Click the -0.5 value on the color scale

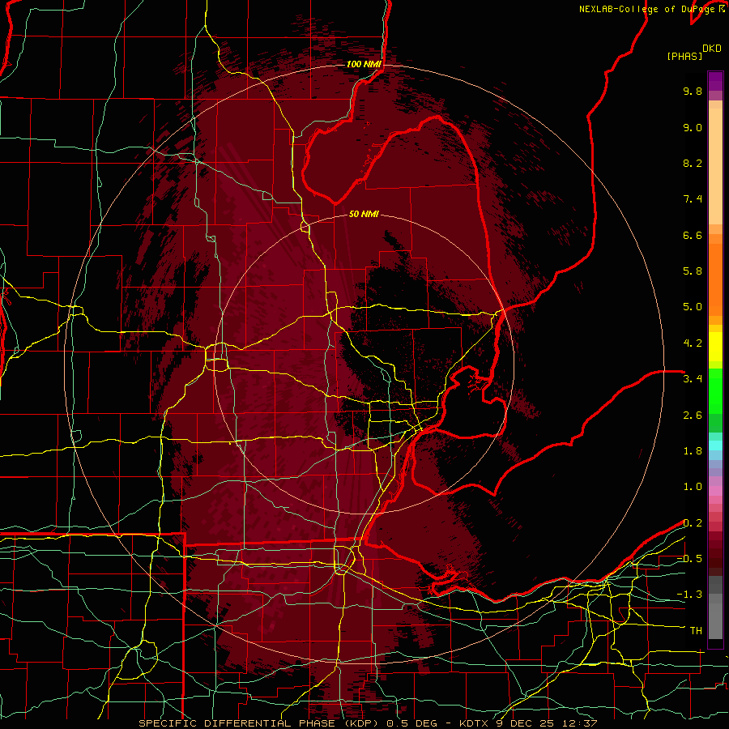tap(689, 559)
